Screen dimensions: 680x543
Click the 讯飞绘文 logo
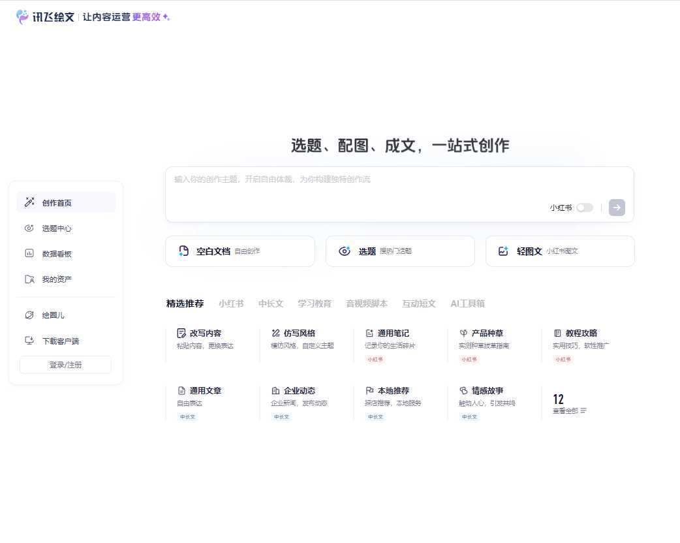click(44, 18)
